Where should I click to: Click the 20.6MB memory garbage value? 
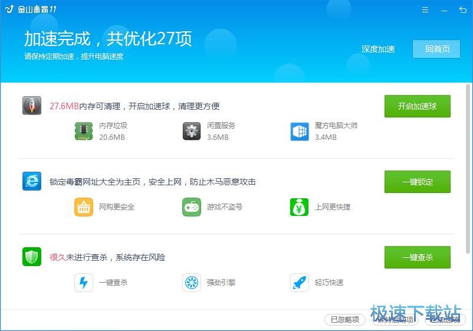(112, 137)
